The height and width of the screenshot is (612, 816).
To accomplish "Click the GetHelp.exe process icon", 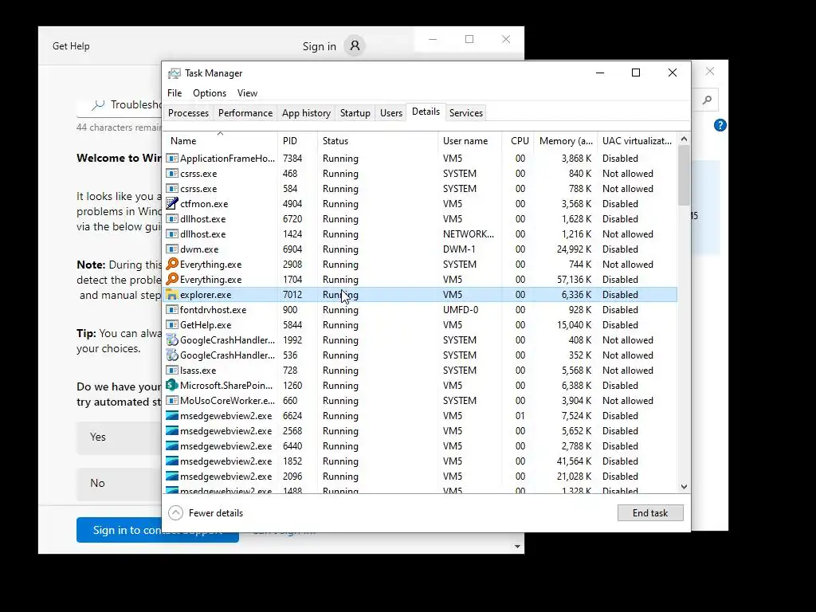I will [172, 325].
